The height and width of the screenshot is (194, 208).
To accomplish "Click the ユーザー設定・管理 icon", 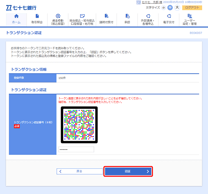I will (190, 16).
